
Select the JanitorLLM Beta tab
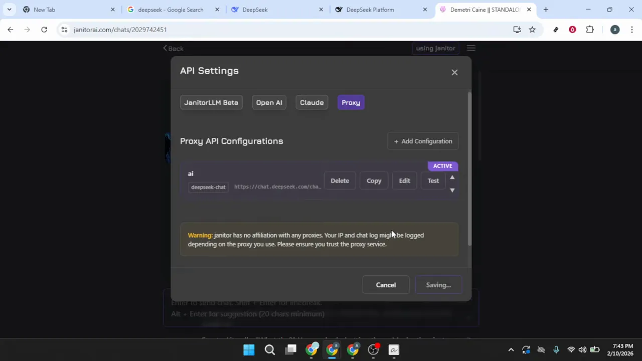tap(211, 102)
